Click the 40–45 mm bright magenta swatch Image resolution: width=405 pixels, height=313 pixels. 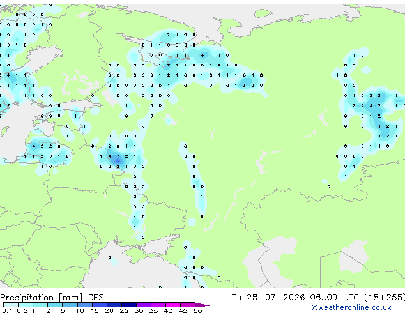[x=173, y=305]
